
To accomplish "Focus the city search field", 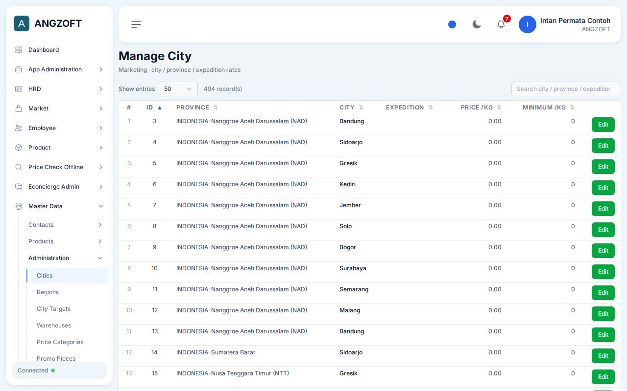I will [566, 89].
